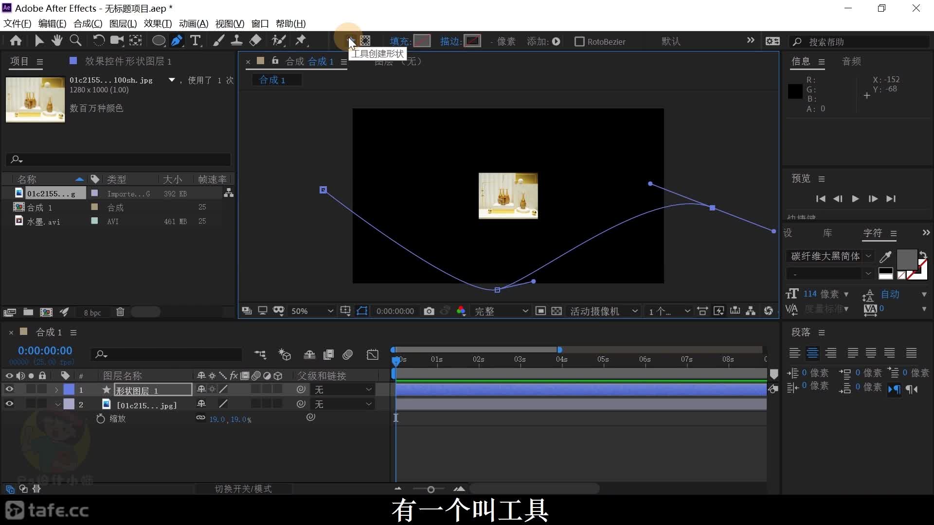Create new folder in project panel
The height and width of the screenshot is (525, 934).
point(28,312)
